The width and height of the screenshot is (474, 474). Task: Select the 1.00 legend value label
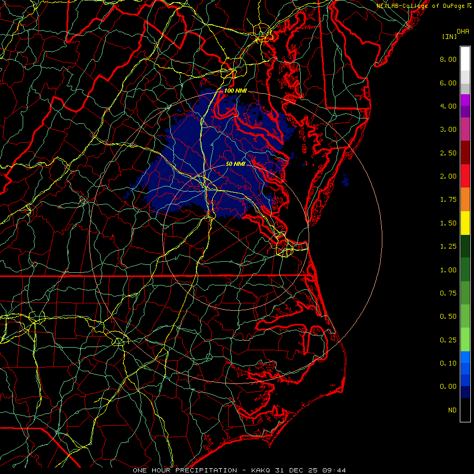tap(448, 270)
